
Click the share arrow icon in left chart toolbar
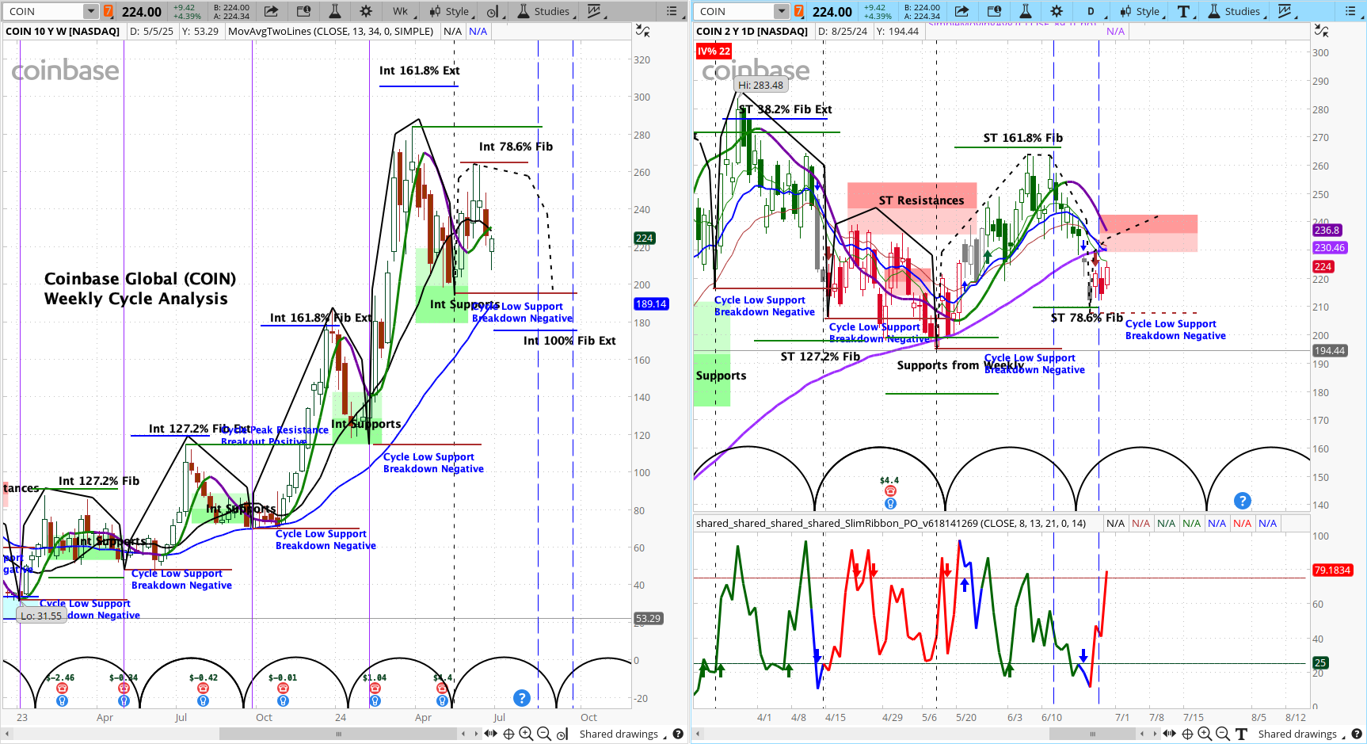click(271, 11)
